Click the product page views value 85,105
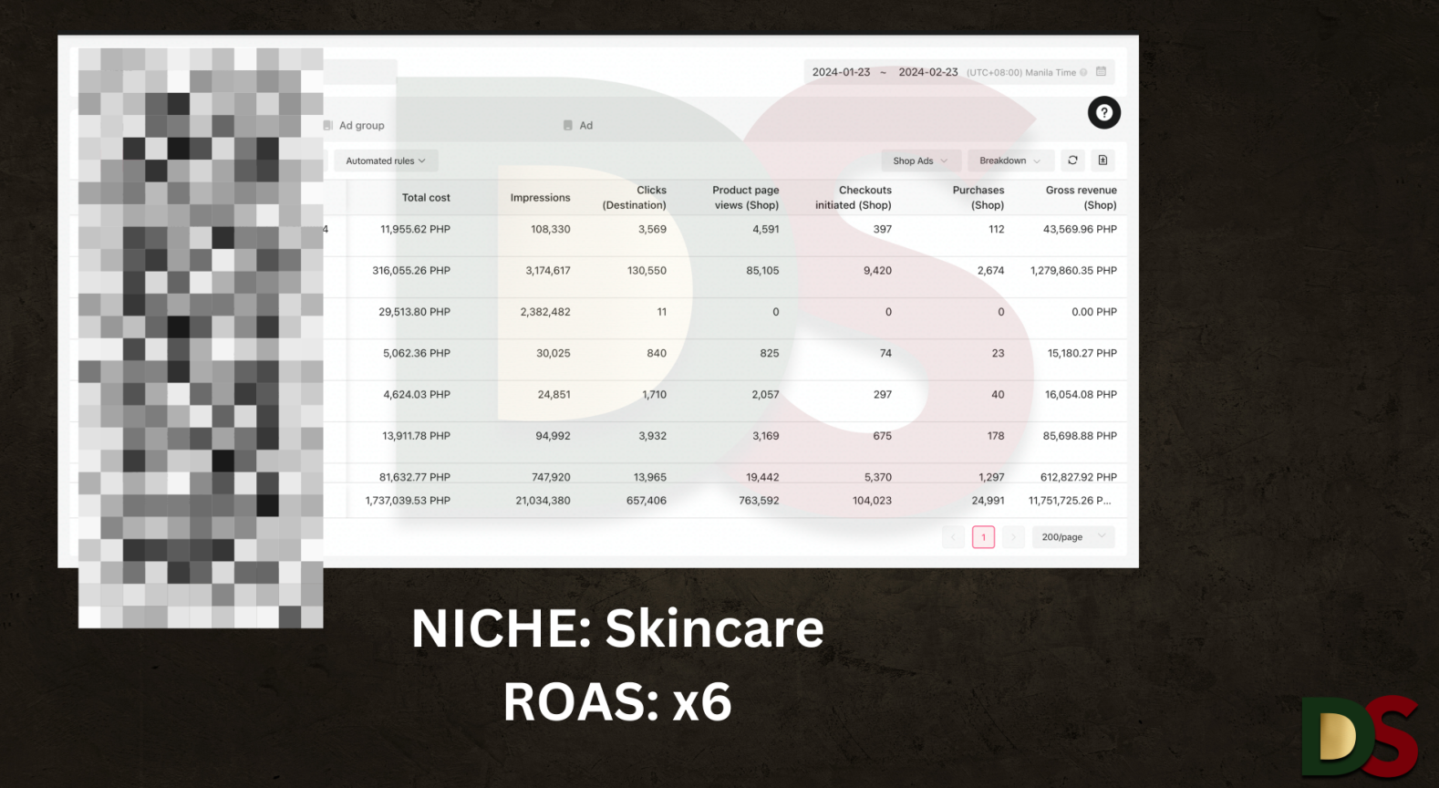Screen dimensions: 1439x788 762,270
